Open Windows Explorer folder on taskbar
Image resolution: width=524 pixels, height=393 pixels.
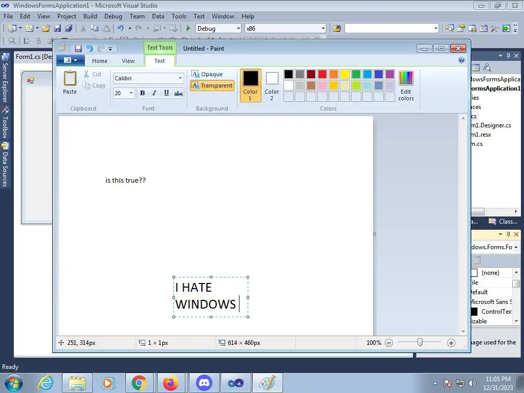tap(77, 383)
